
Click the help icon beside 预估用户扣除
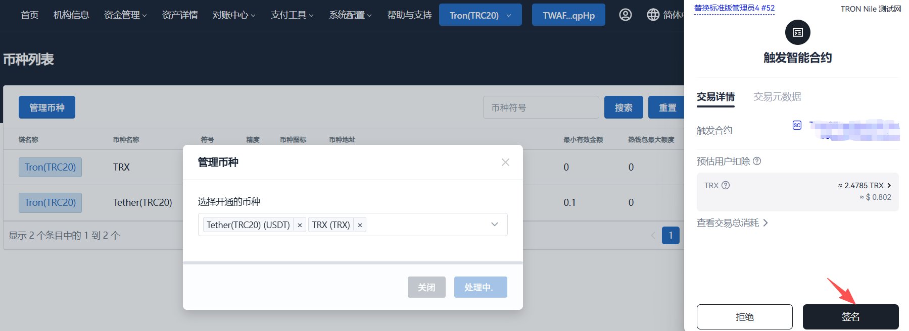click(x=757, y=161)
